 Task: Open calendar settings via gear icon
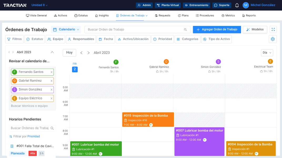click(x=273, y=39)
